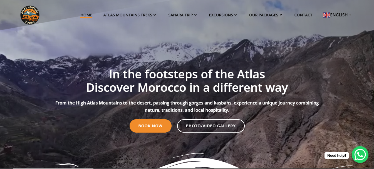Image resolution: width=374 pixels, height=169 pixels.
Task: Expand the Sahara Trip chevron arrow
Action: [195, 15]
